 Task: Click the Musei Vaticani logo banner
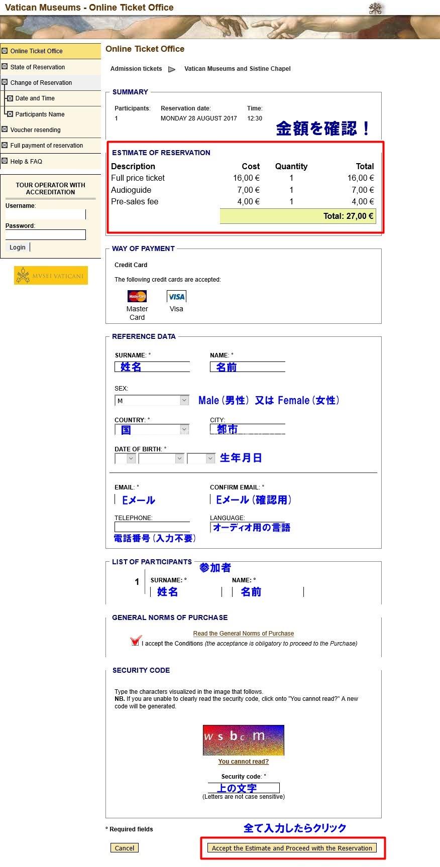[x=51, y=276]
